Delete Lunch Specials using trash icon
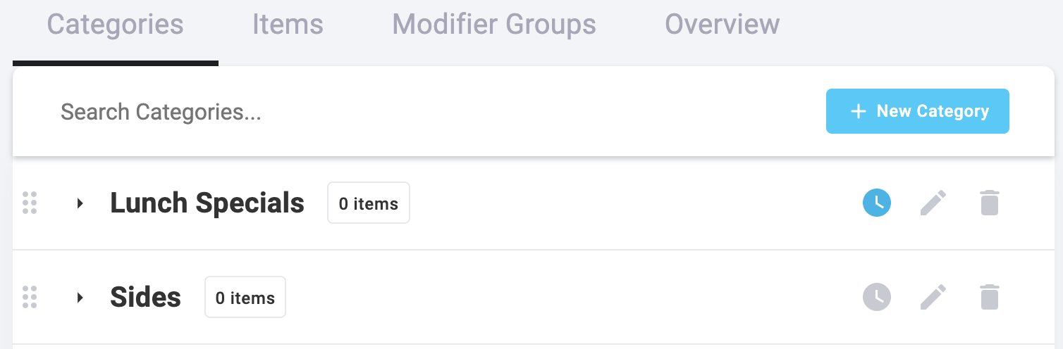This screenshot has width=1063, height=349. 990,203
